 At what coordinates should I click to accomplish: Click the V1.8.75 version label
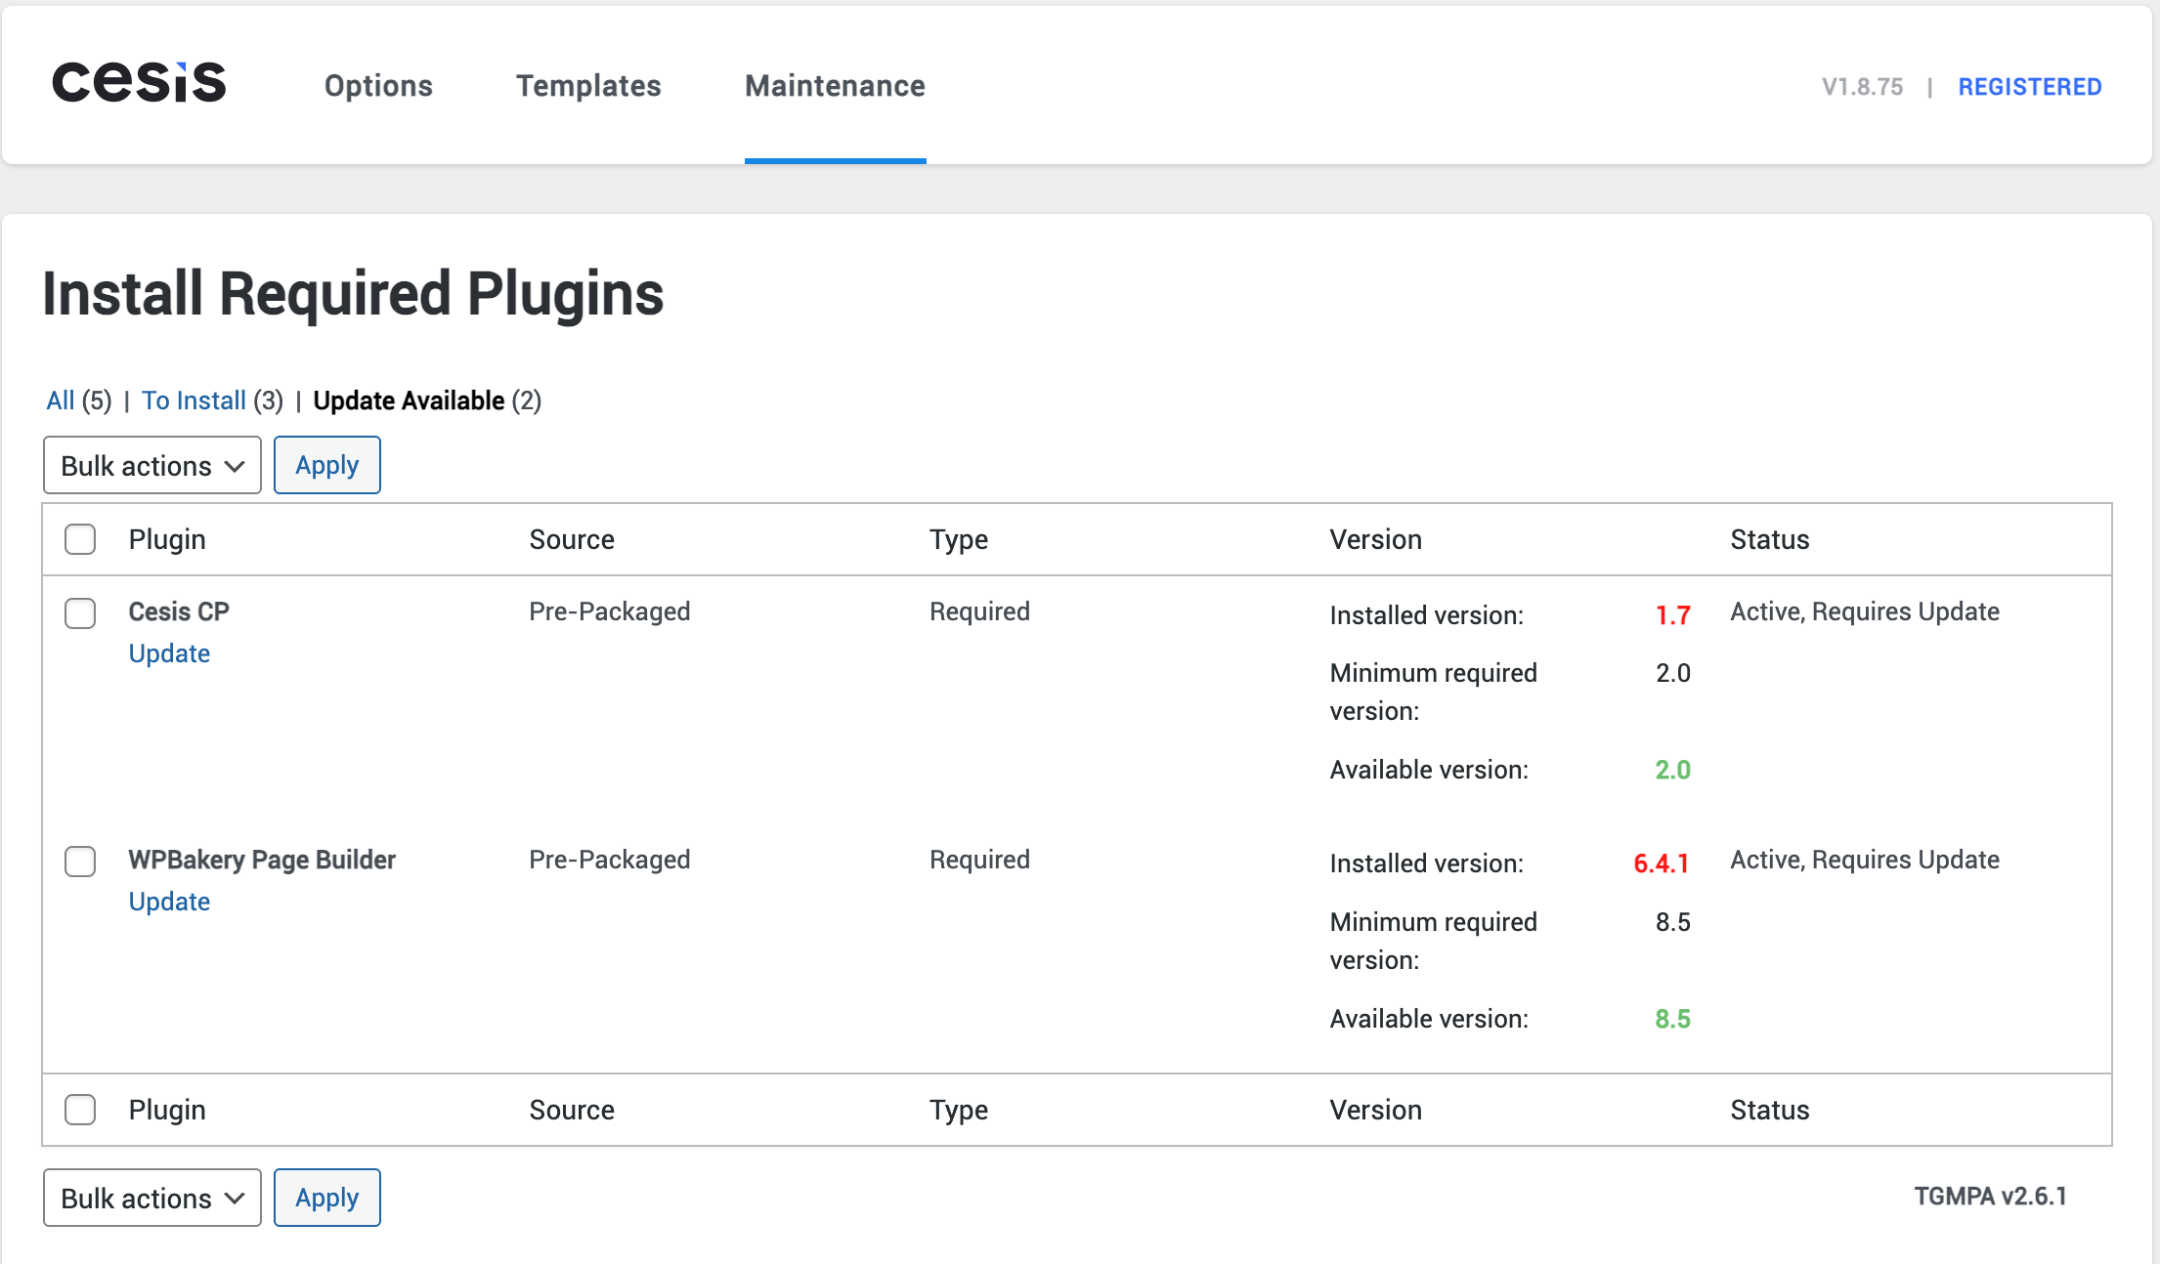1862,87
